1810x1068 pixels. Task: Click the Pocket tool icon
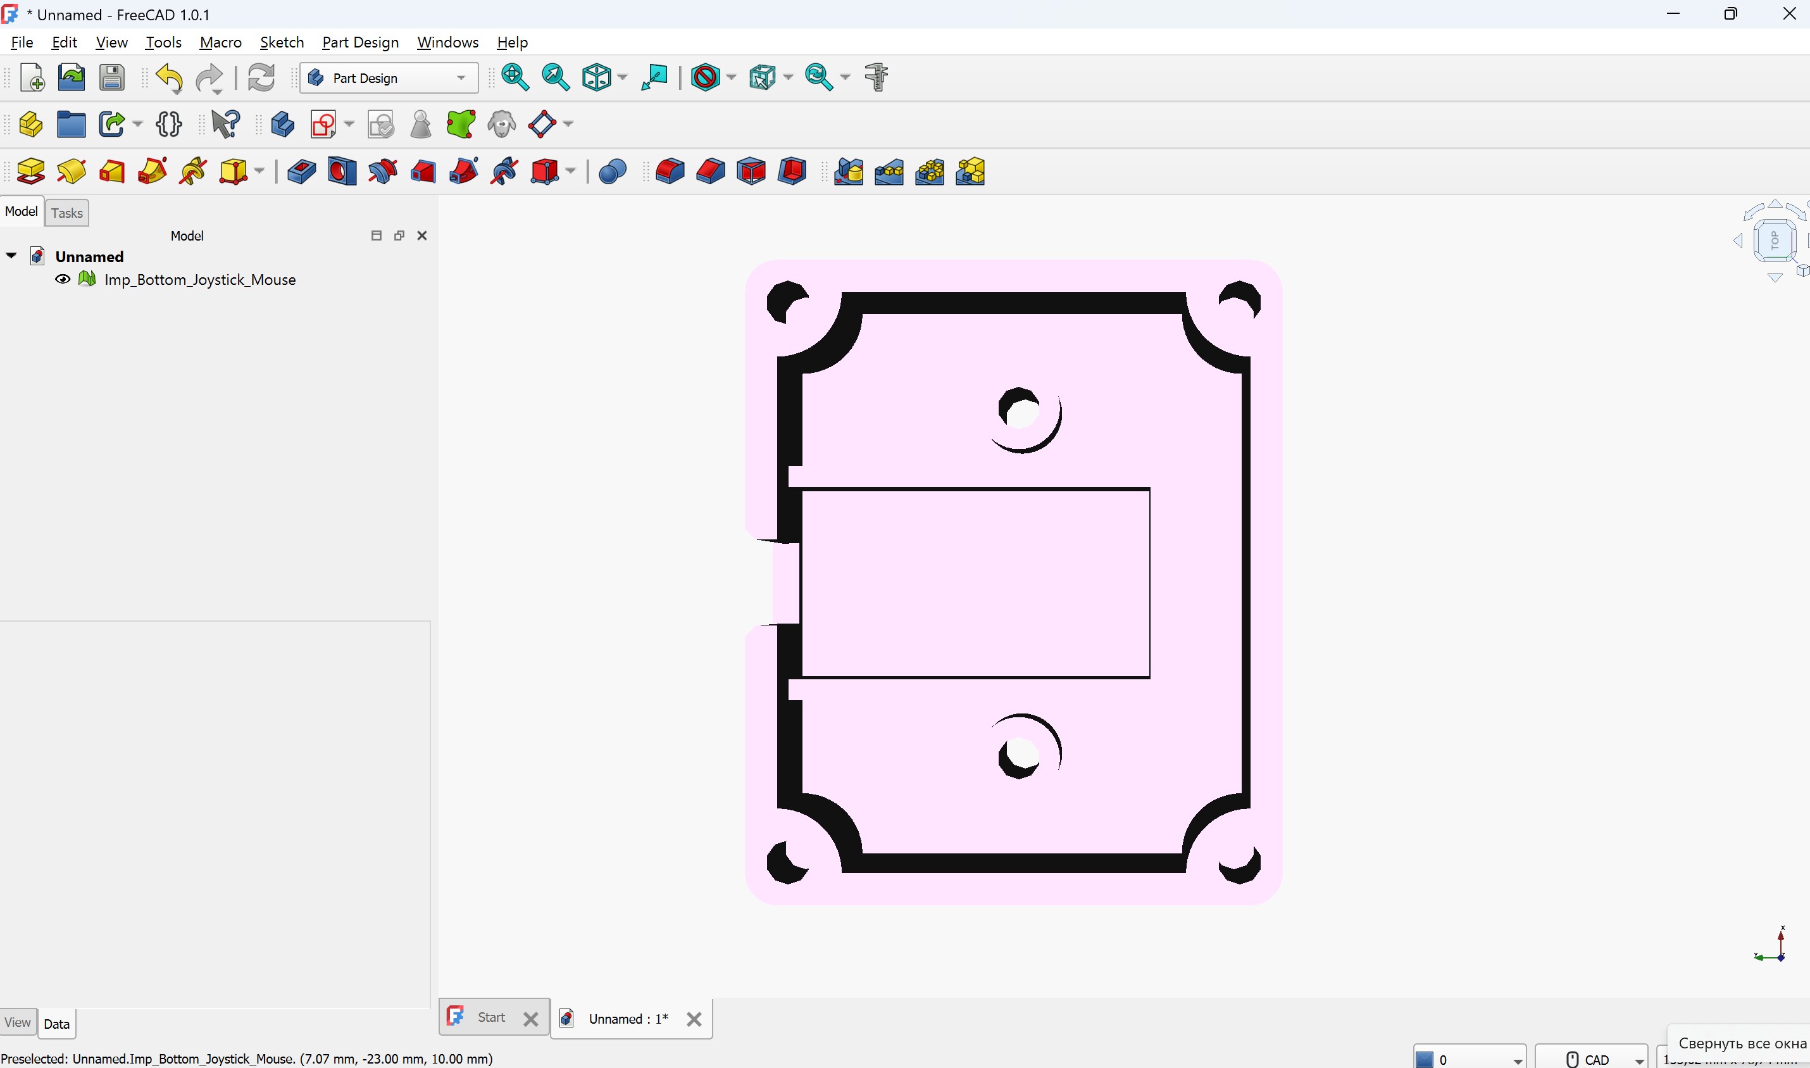301,172
